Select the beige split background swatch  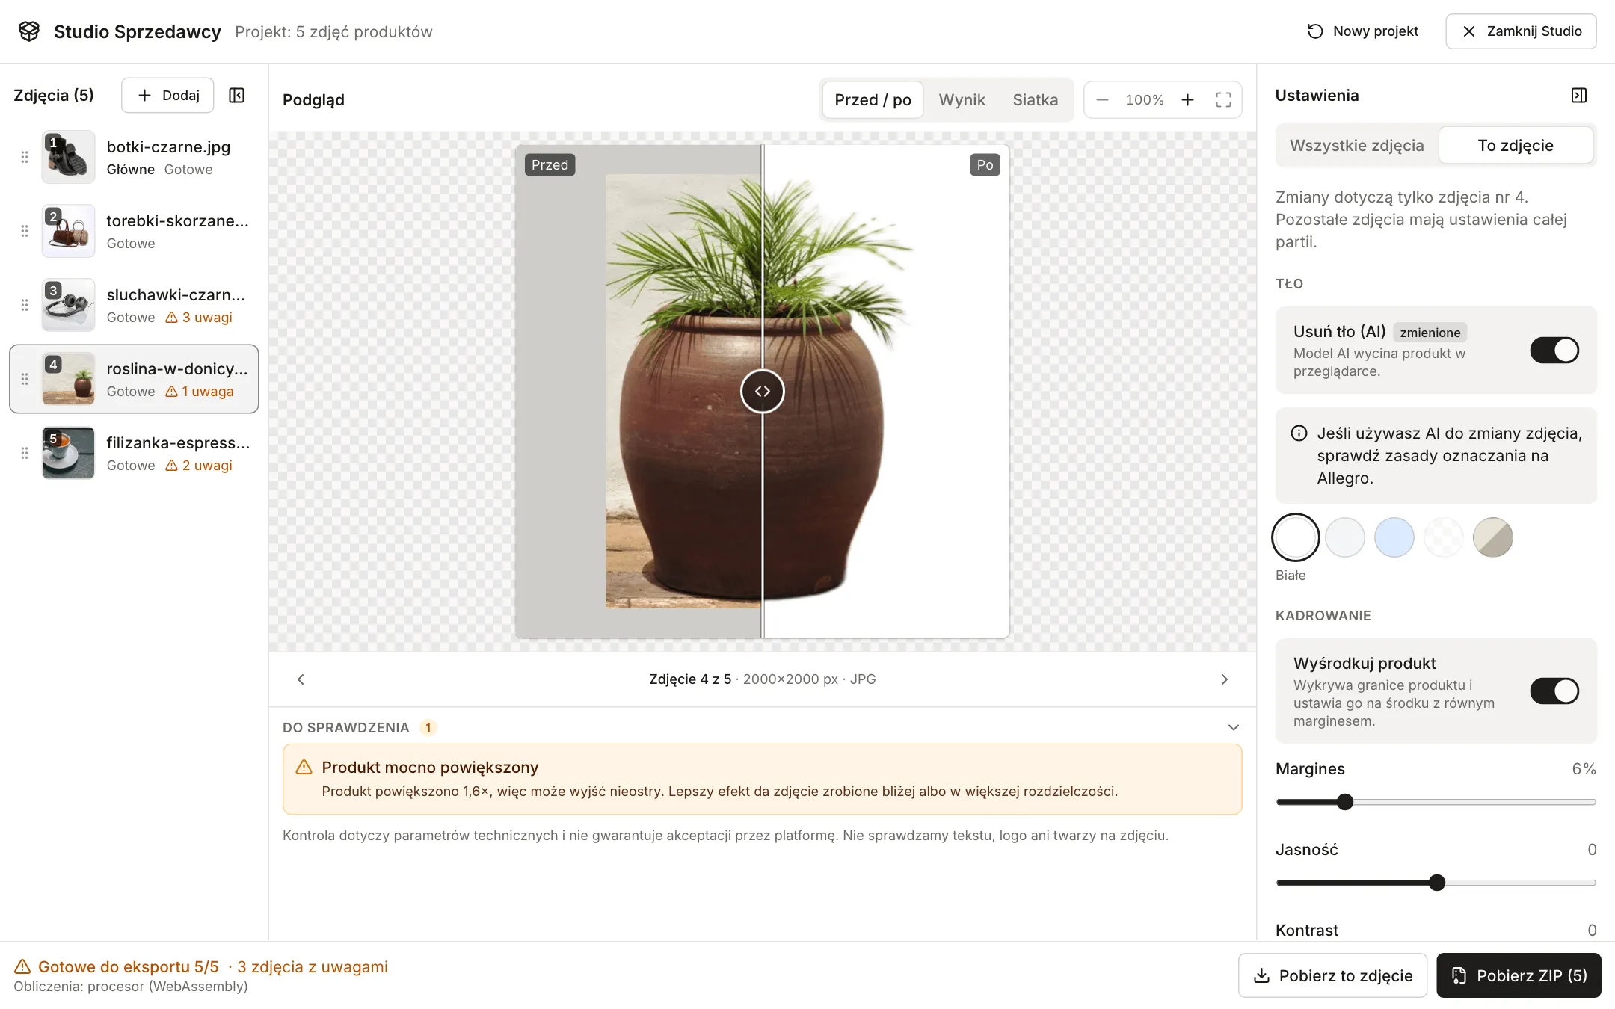click(x=1493, y=537)
